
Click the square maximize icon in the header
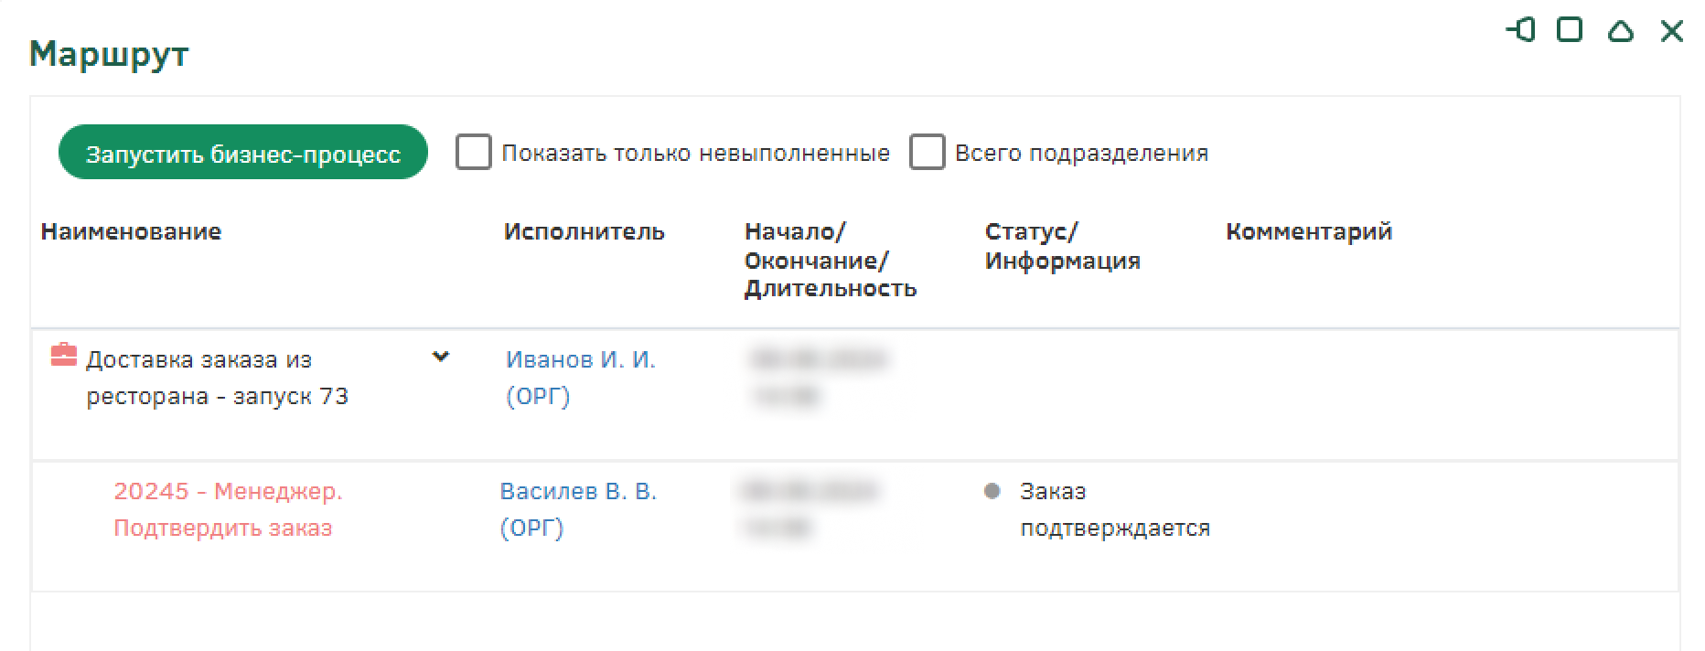[1570, 30]
